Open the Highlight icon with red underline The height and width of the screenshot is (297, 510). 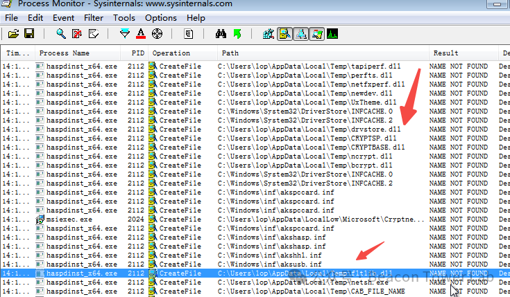141,34
